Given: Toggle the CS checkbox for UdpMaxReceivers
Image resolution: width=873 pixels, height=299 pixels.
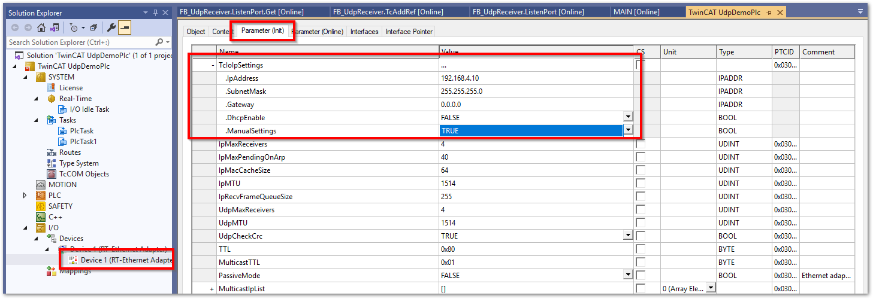Looking at the screenshot, I should (x=641, y=210).
